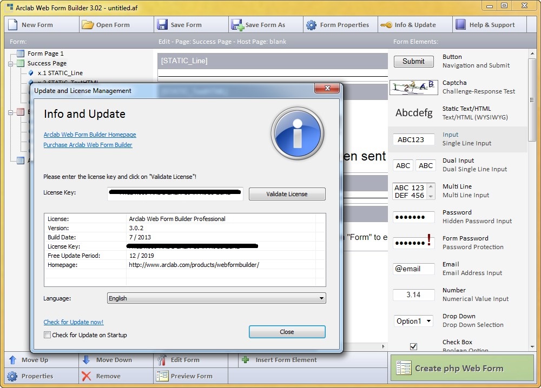Open Form Properties from the toolbar
This screenshot has height=388, width=541.
pos(340,24)
